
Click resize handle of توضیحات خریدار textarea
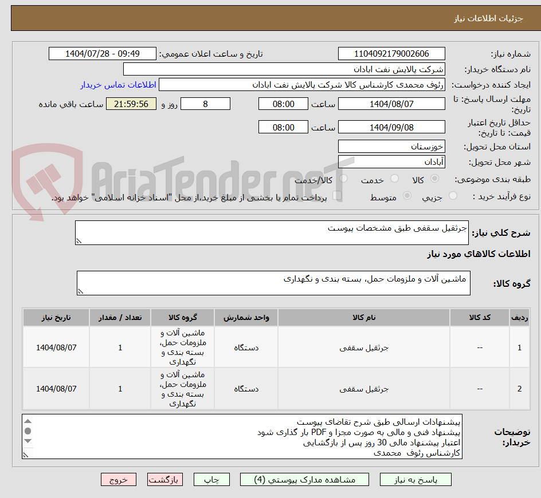point(25,455)
